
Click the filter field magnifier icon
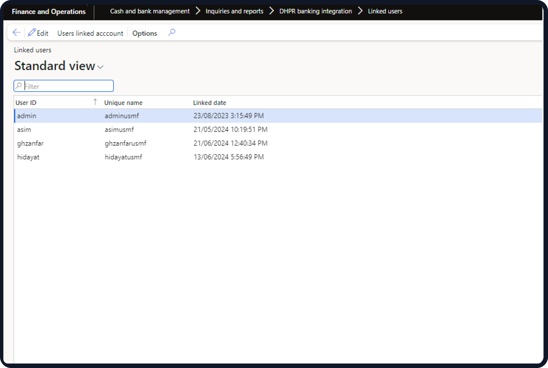(19, 86)
